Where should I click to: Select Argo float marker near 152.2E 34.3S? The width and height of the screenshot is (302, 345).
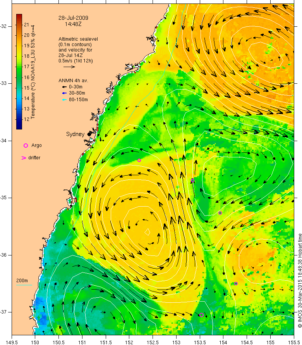point(139,160)
